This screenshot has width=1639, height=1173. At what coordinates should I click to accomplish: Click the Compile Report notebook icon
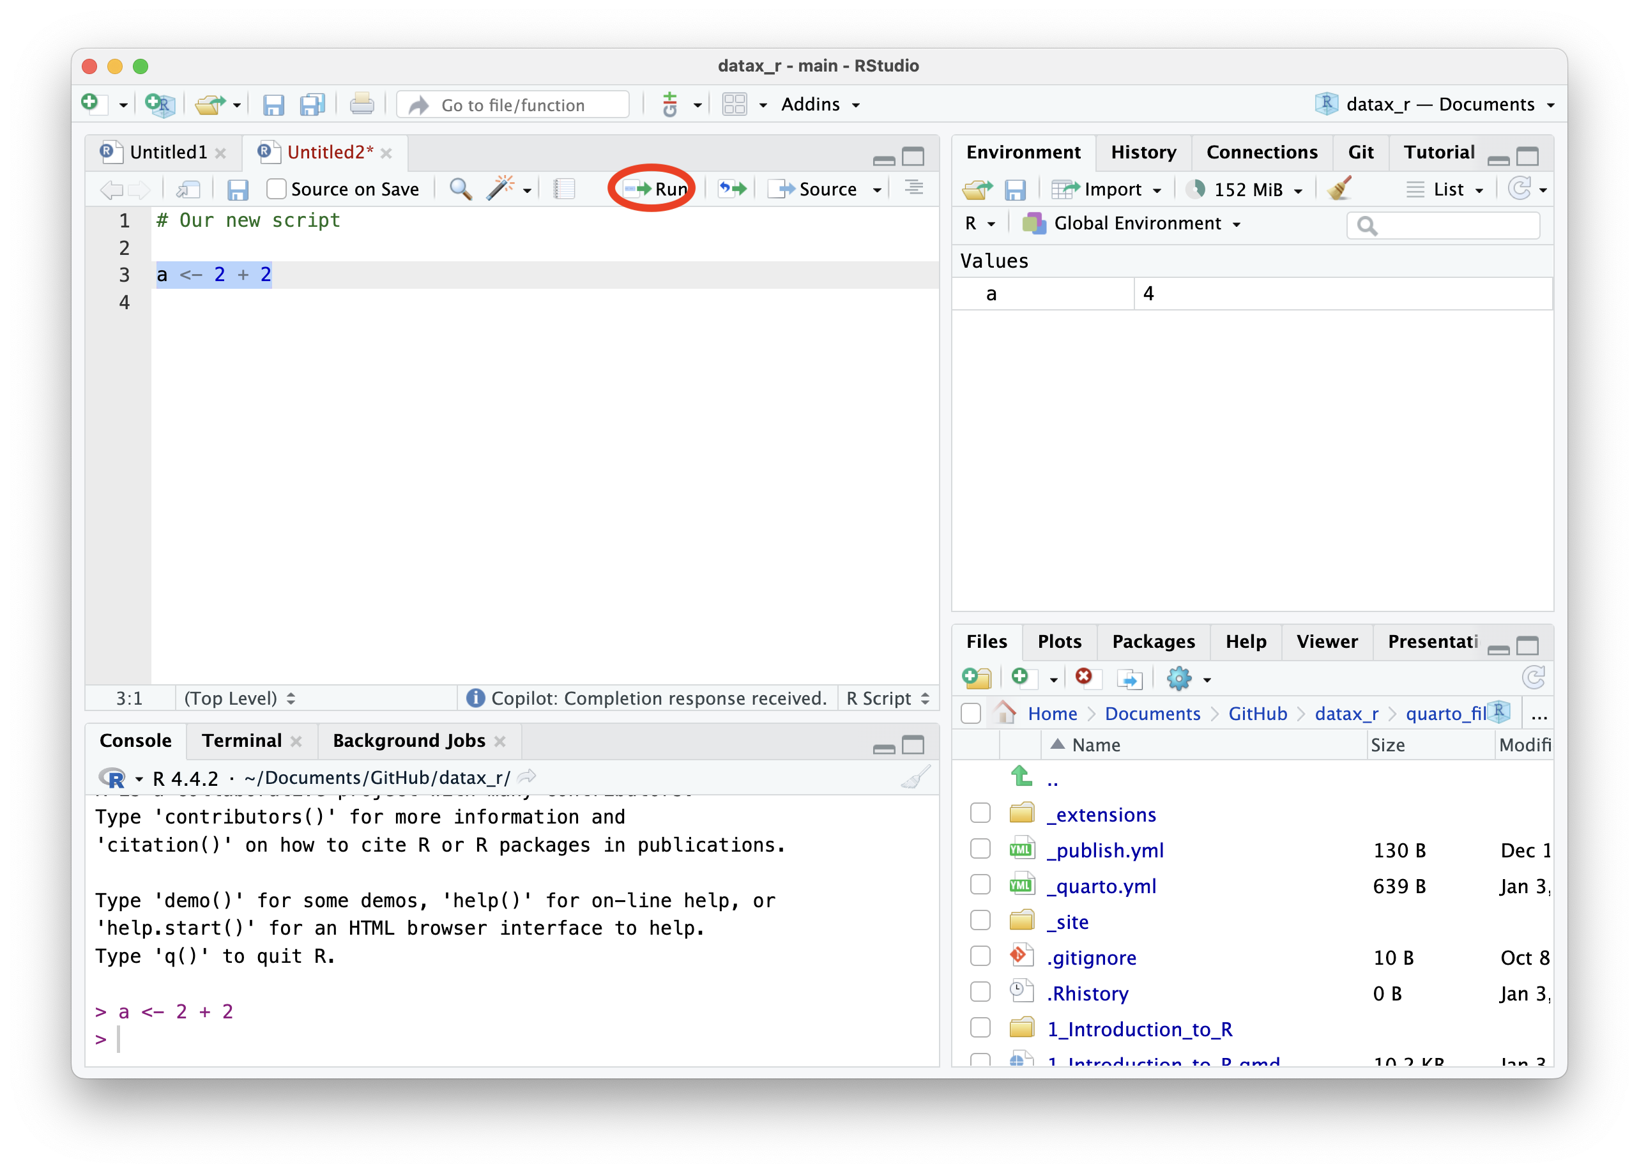564,189
